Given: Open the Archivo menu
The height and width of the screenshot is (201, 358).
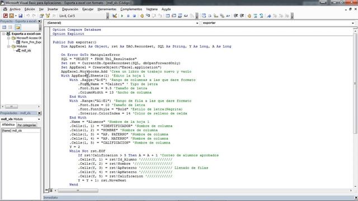Looking at the screenshot, I should [15, 9].
